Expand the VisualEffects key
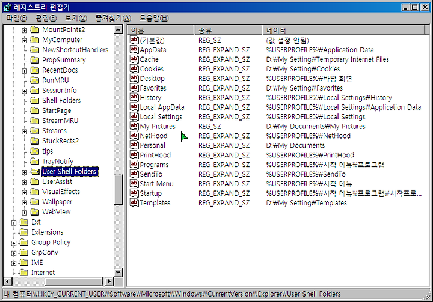This screenshot has height=302, width=433. [24, 192]
